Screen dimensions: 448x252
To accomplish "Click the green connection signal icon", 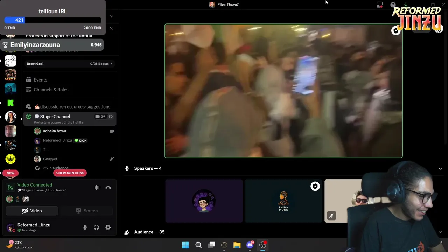I will click(x=10, y=188).
